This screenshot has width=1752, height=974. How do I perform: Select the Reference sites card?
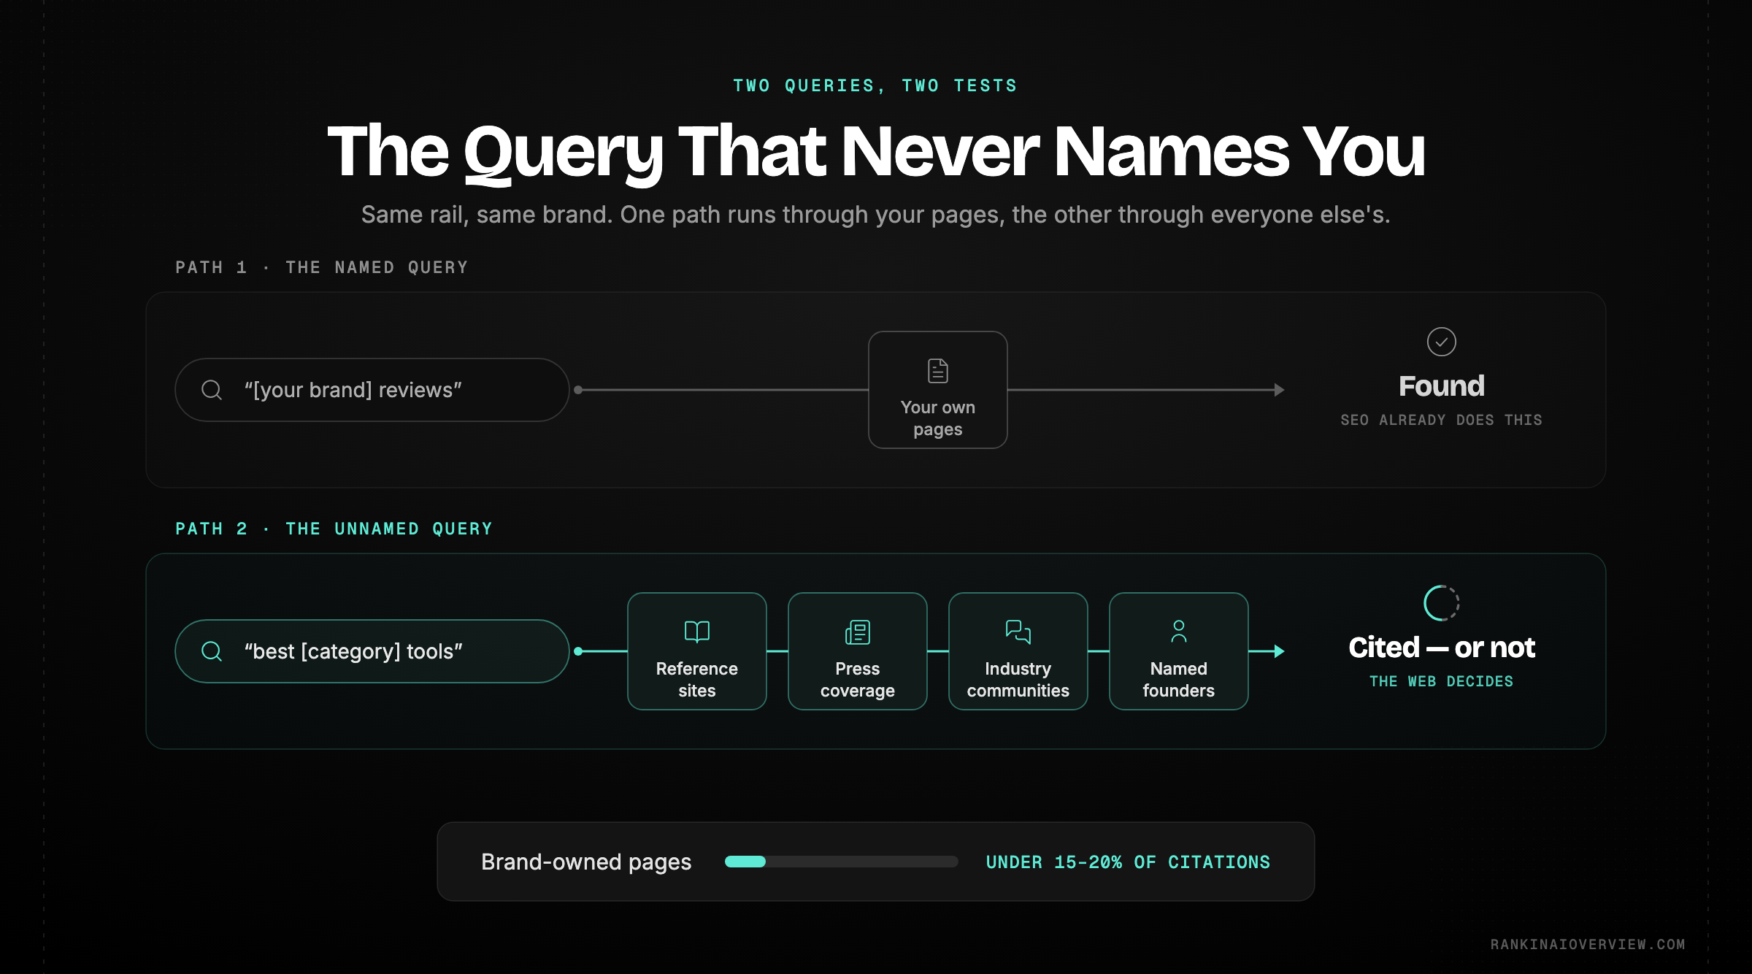click(697, 651)
